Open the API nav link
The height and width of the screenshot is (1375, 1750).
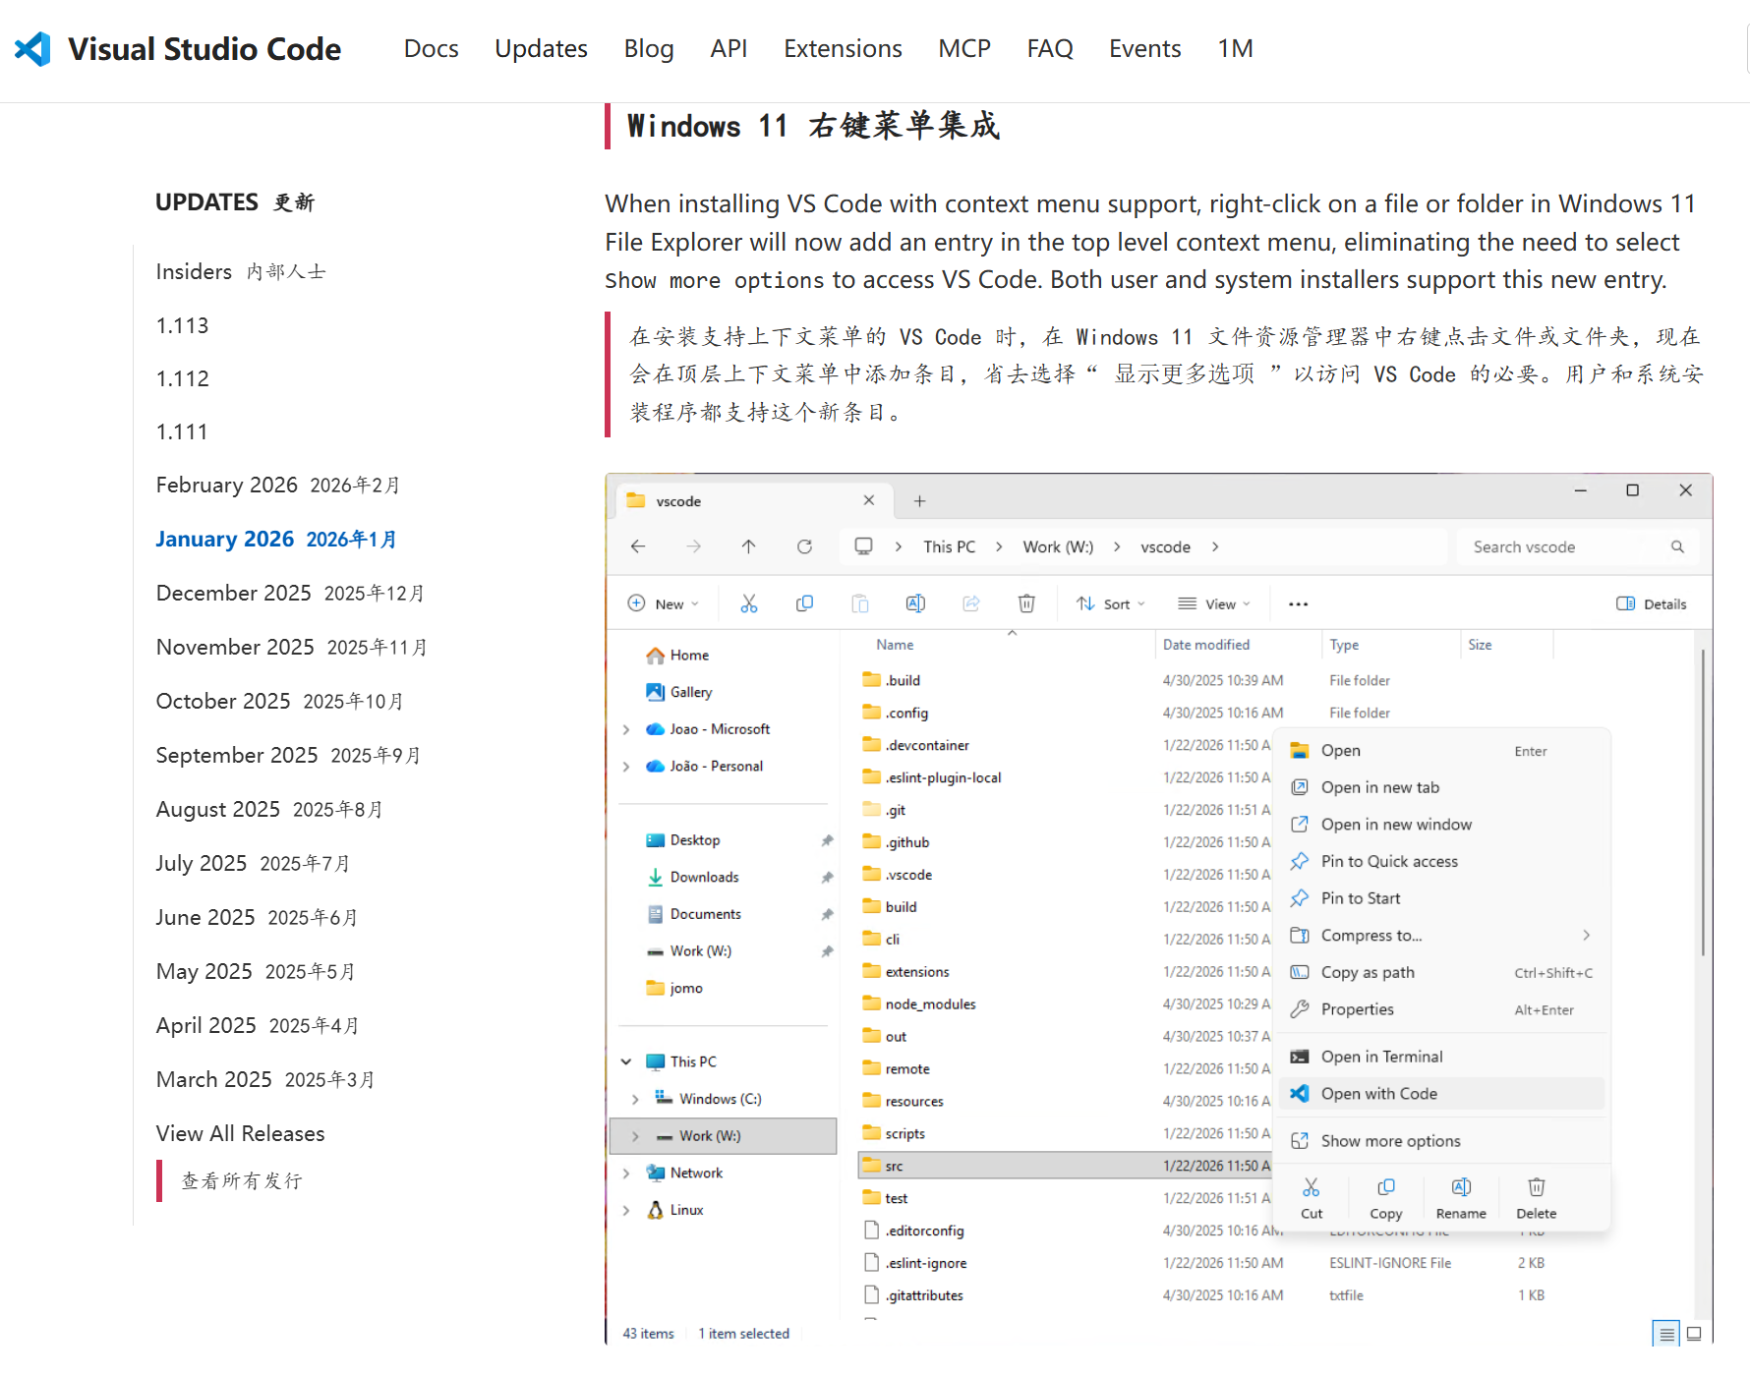pyautogui.click(x=729, y=49)
